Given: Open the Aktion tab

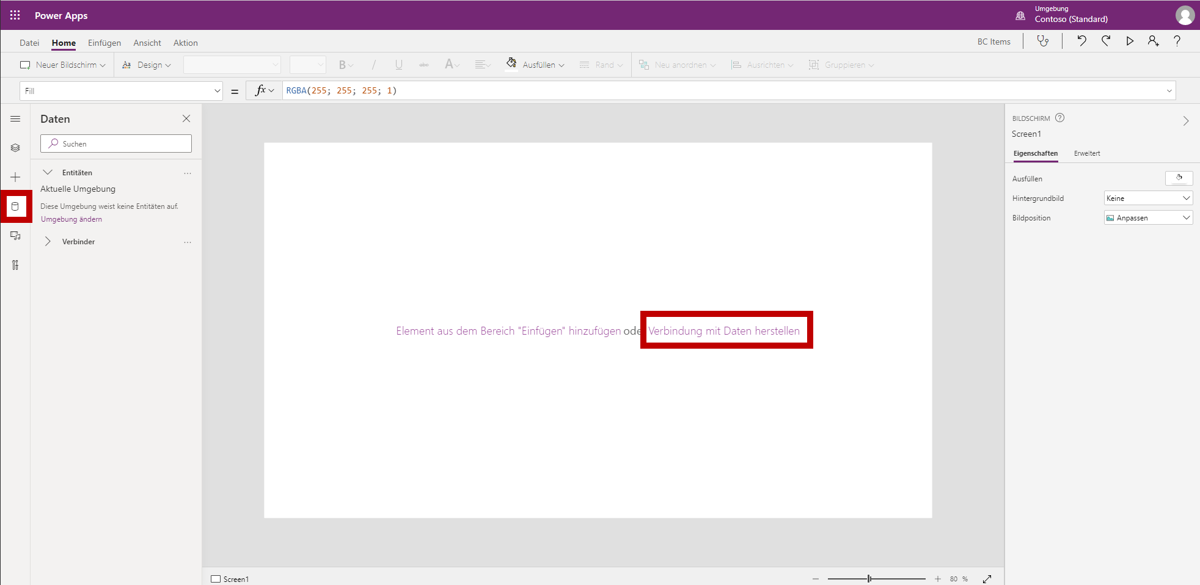Looking at the screenshot, I should point(186,43).
